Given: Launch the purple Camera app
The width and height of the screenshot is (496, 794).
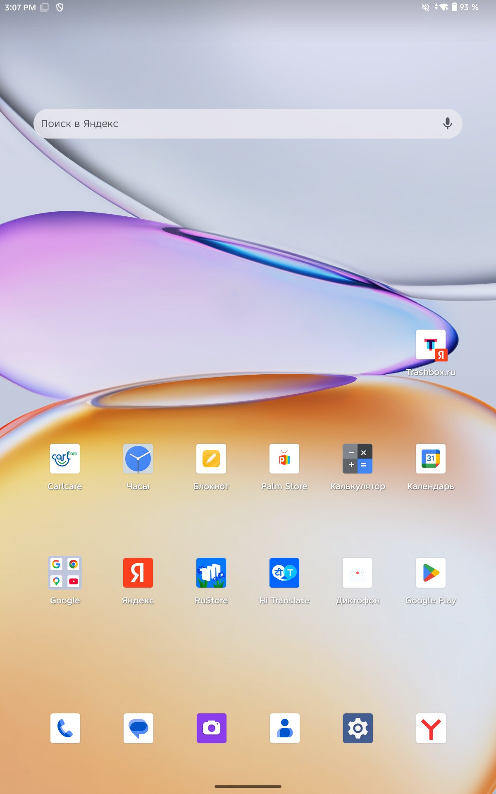Looking at the screenshot, I should (x=212, y=728).
